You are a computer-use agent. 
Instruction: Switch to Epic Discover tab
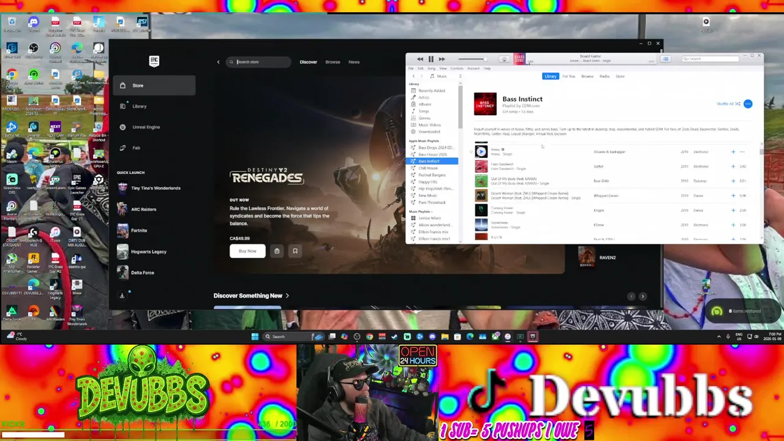point(308,62)
